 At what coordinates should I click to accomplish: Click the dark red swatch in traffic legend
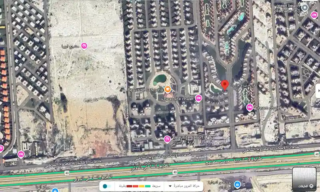pyautogui.click(x=129, y=186)
